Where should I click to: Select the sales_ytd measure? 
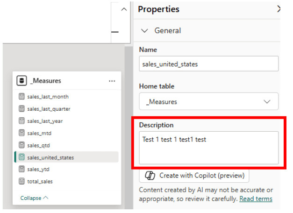38,169
